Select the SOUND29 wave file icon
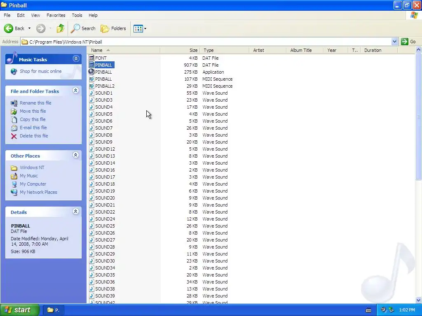Screen dimensions: 422x316 pos(91,253)
